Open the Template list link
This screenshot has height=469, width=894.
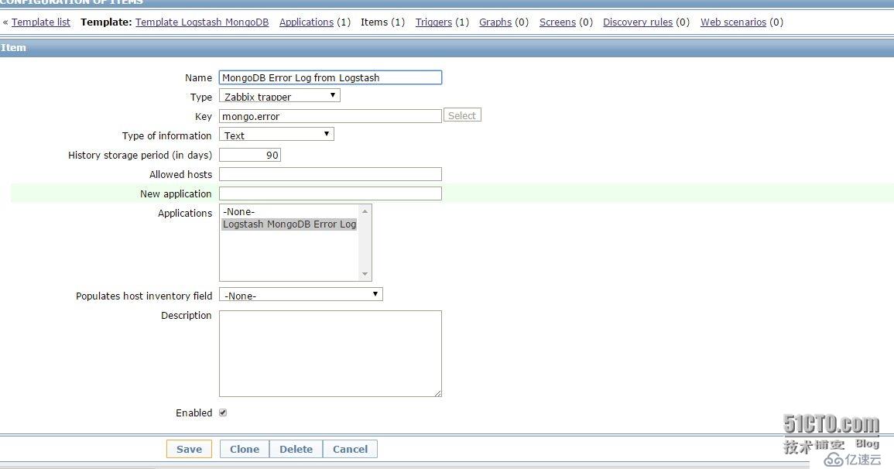coord(40,22)
